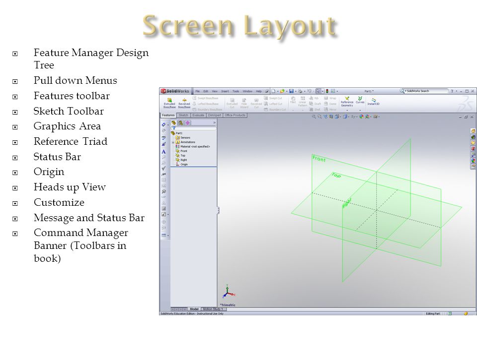Expand the Reference Geometry dropdown arrow

(x=347, y=111)
